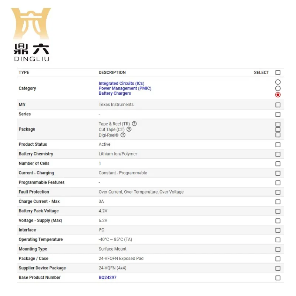The width and height of the screenshot is (296, 296).
Task: Click the 24-VFQFN Exposed Pad value
Action: 121,258
